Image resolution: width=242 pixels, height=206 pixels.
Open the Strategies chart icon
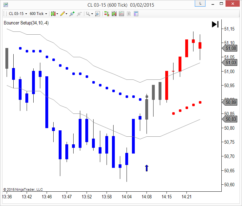click(x=121, y=14)
